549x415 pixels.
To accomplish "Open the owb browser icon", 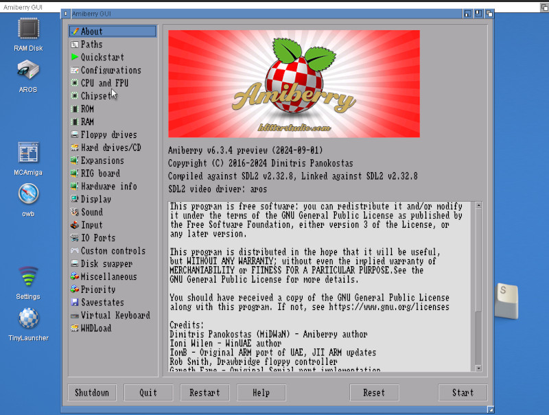I will click(x=28, y=195).
